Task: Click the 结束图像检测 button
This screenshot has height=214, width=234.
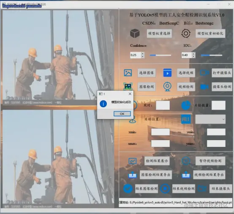Action: [x=147, y=189]
